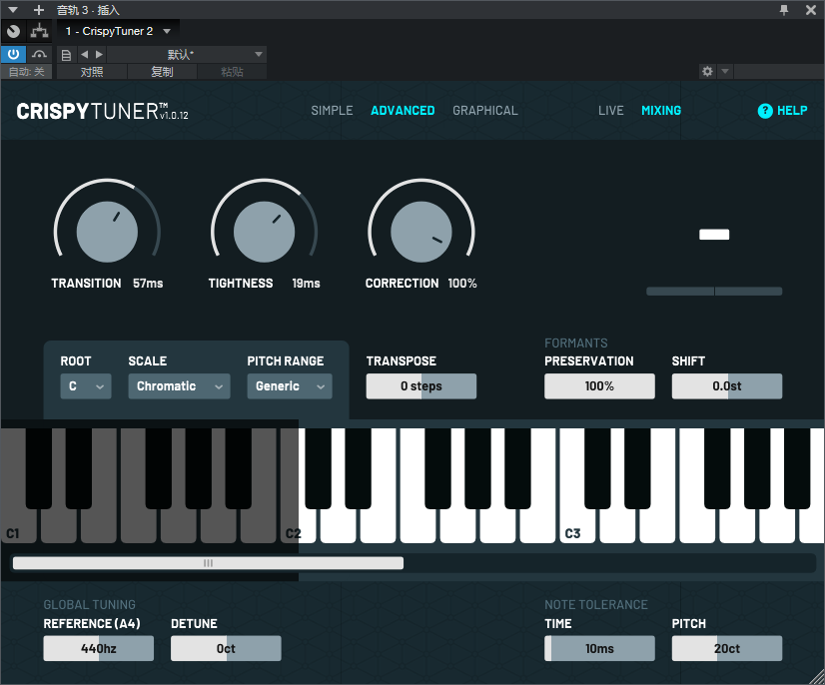The width and height of the screenshot is (825, 685).
Task: Click the note tolerance PITCH 20ct field
Action: click(727, 648)
